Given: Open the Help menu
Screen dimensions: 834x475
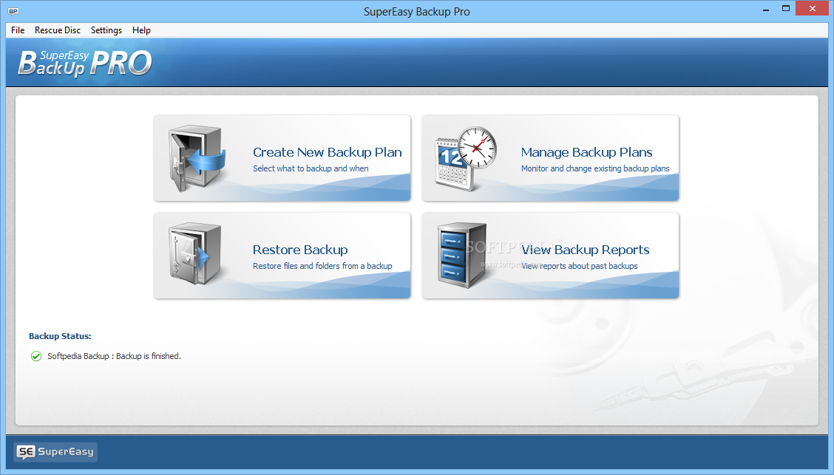Looking at the screenshot, I should [141, 30].
